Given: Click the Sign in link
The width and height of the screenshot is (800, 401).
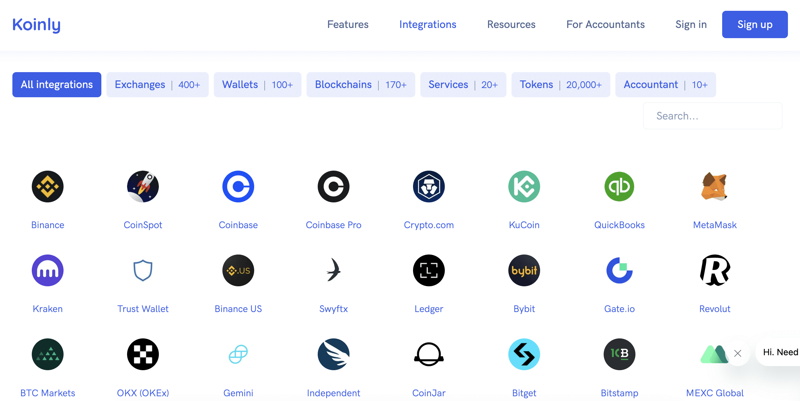Looking at the screenshot, I should [691, 24].
